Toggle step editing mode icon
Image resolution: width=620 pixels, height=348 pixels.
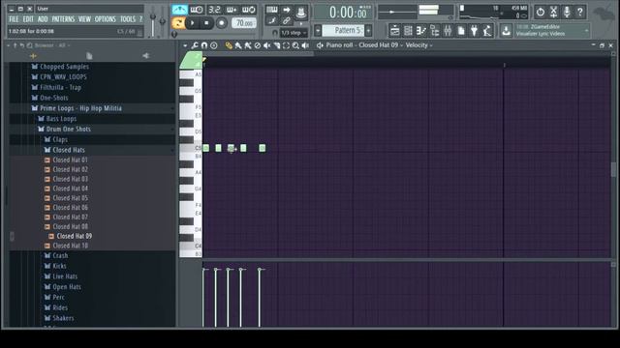point(271,20)
